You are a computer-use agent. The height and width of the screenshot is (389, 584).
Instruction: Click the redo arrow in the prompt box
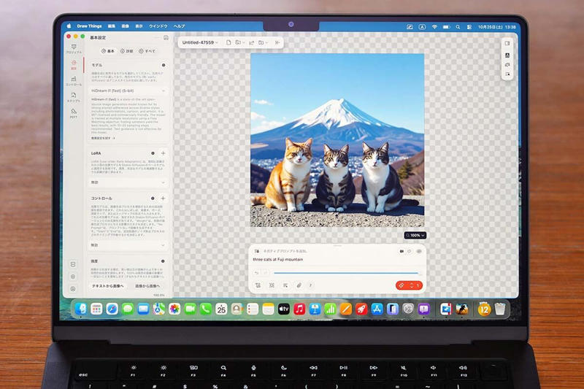point(265,273)
